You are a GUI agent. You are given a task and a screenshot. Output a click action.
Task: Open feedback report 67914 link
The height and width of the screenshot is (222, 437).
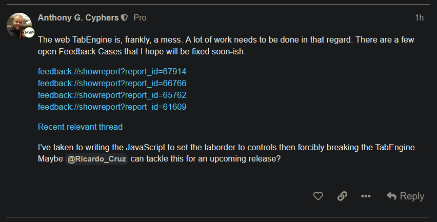(x=112, y=71)
